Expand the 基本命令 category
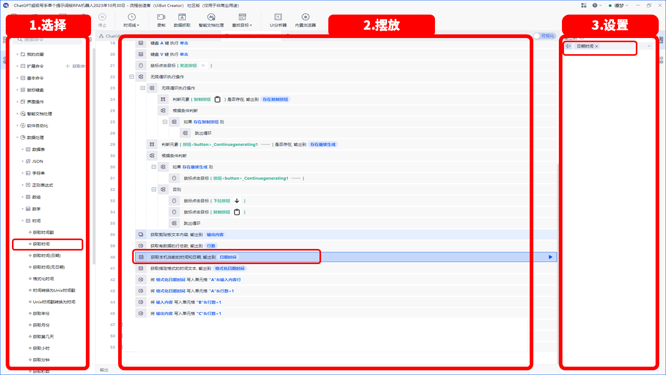This screenshot has width=666, height=375. [x=17, y=78]
